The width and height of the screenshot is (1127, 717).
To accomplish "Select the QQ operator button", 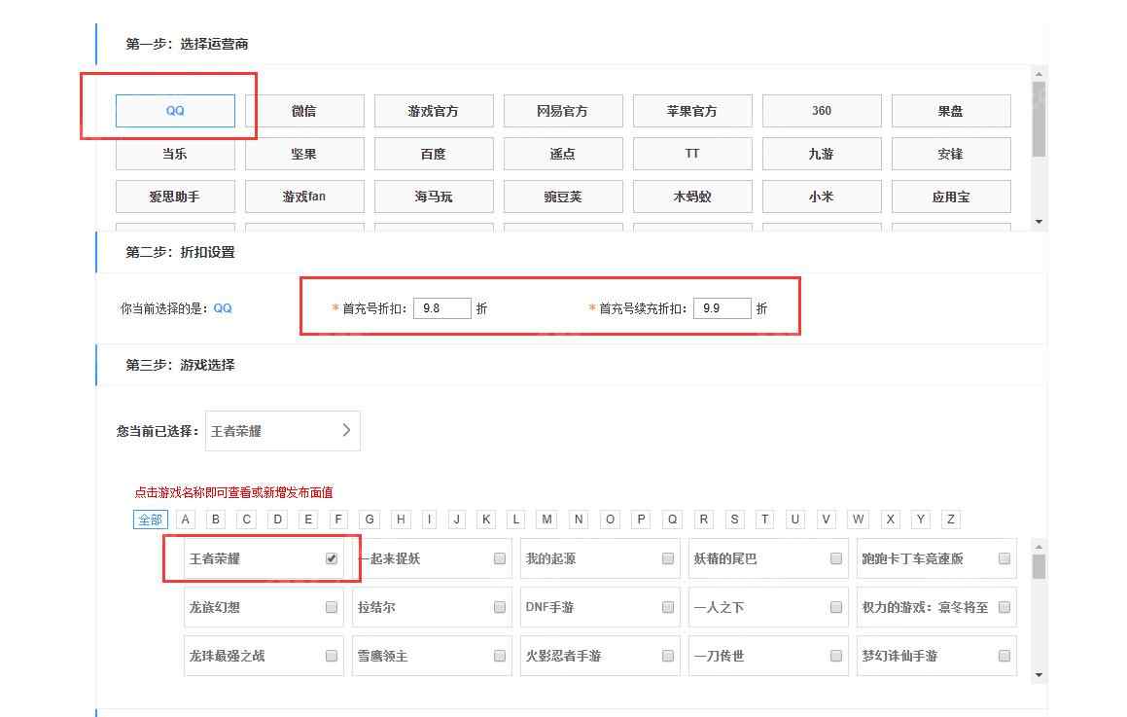I will click(x=175, y=111).
